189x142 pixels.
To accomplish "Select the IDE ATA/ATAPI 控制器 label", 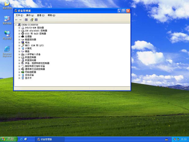I will click(x=36, y=31).
